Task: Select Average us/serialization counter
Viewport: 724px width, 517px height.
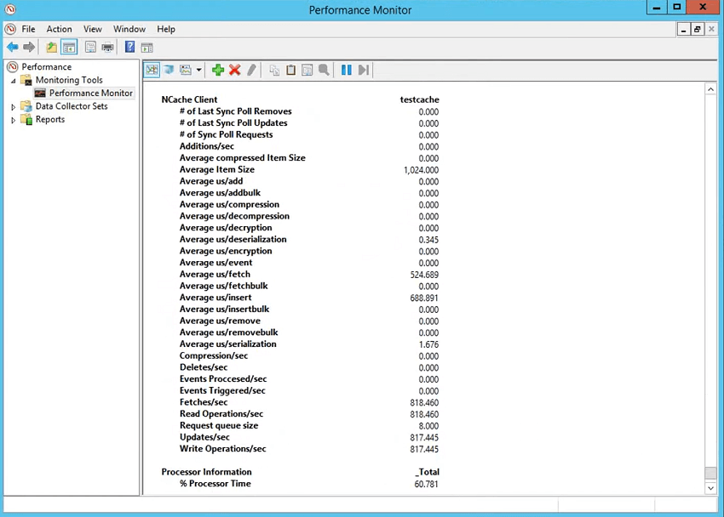Action: pyautogui.click(x=227, y=344)
